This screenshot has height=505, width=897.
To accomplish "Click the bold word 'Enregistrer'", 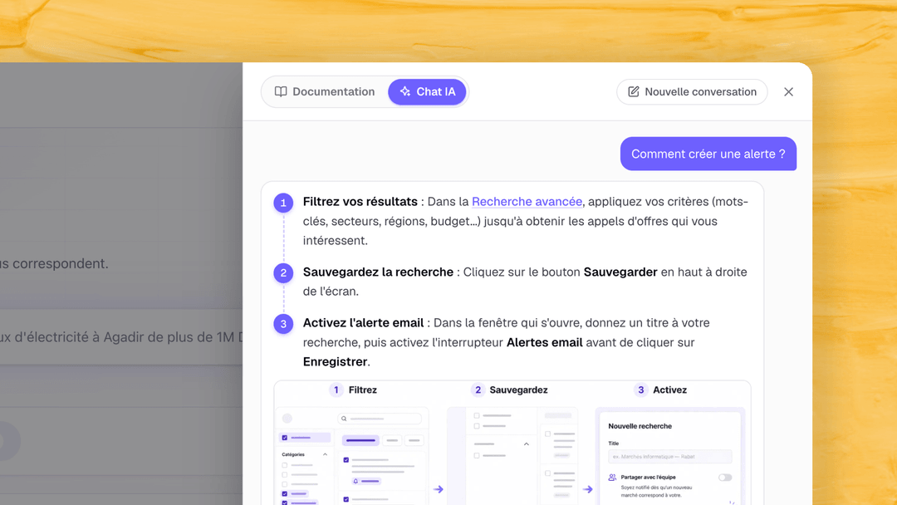I will click(336, 362).
